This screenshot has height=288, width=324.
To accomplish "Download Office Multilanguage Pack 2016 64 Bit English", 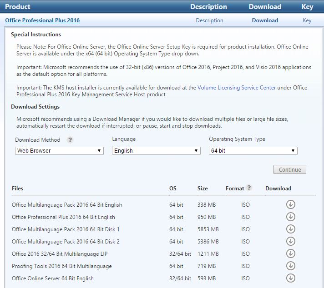I will click(x=290, y=205).
